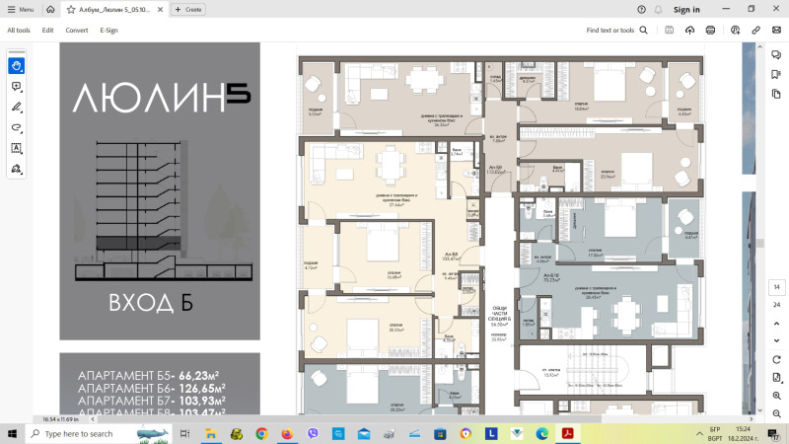The image size is (789, 444).
Task: Click the Rotate page icon
Action: click(x=776, y=359)
